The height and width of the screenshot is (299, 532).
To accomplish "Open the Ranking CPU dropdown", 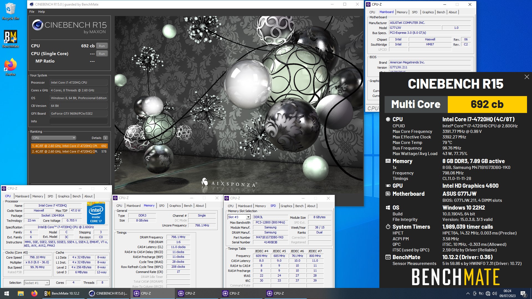I will (54, 138).
